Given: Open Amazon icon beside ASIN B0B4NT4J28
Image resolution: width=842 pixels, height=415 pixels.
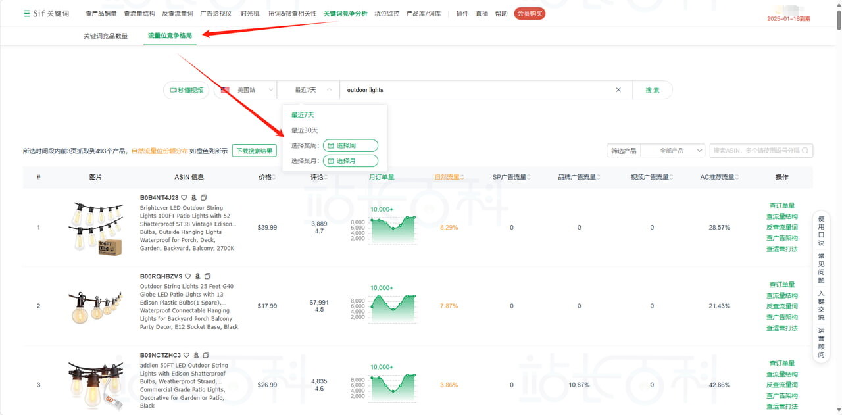Looking at the screenshot, I should tap(194, 197).
